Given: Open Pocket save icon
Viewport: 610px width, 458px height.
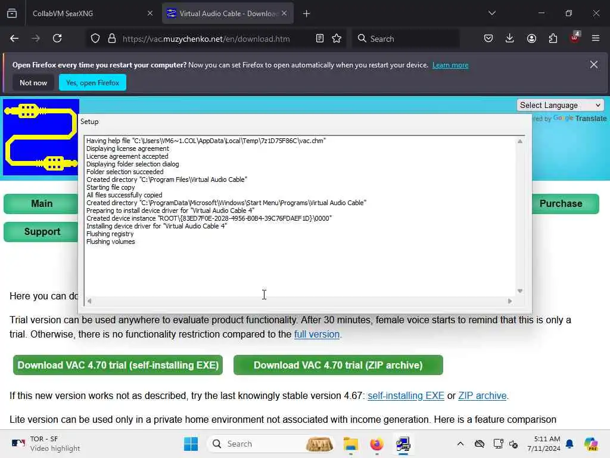Looking at the screenshot, I should pos(488,38).
